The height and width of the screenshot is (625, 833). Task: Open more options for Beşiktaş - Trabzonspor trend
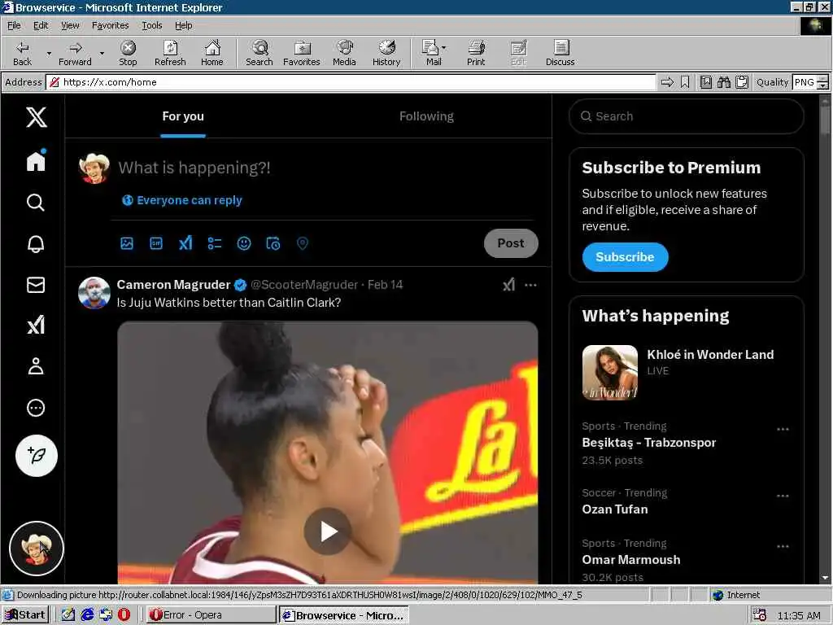(782, 429)
